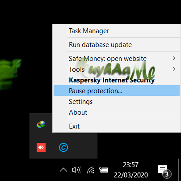
Task: Check the battery power icon
Action: tap(104, 170)
